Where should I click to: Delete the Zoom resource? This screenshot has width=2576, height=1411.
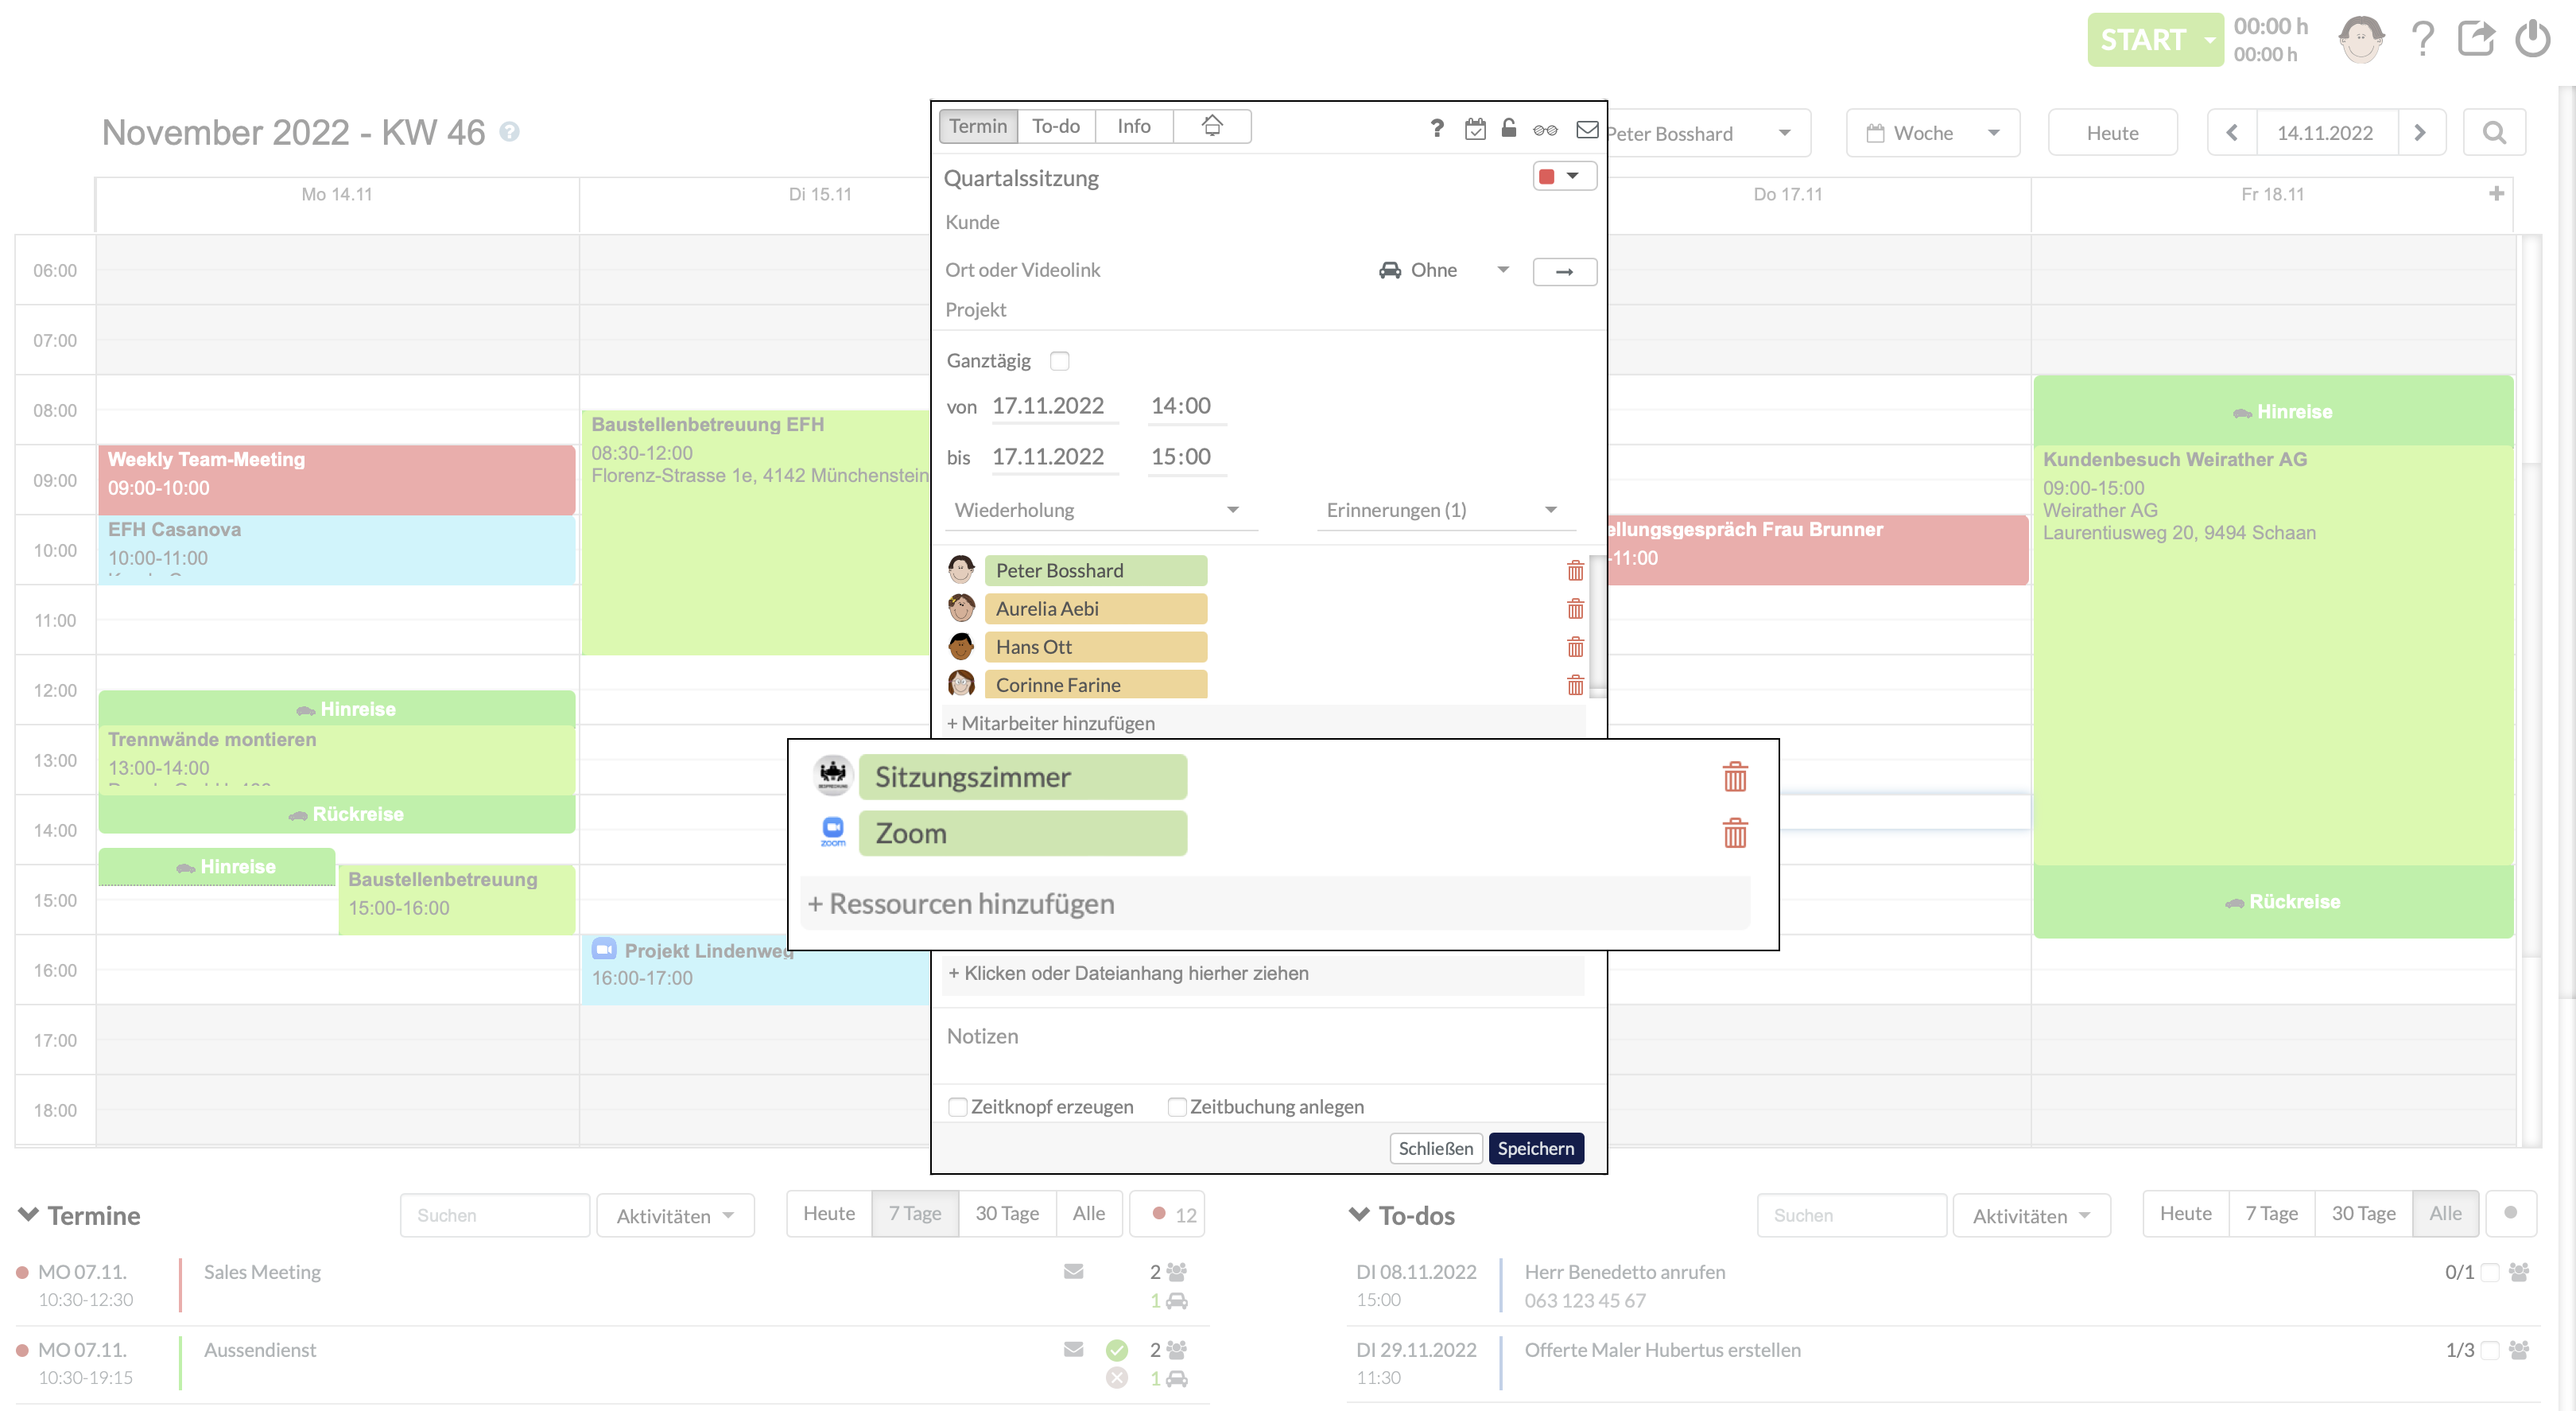(x=1735, y=833)
